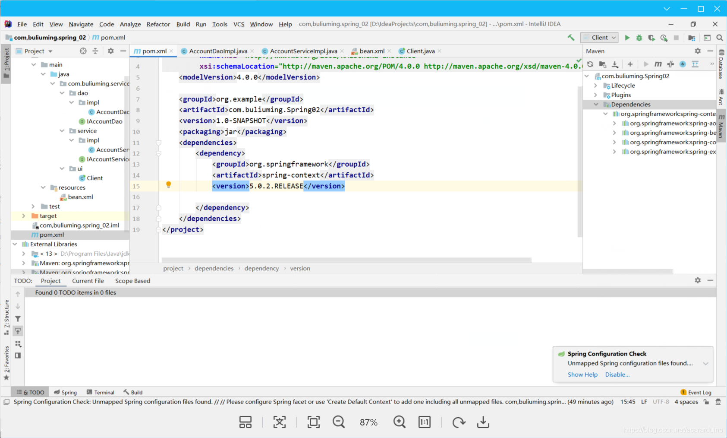Open the VCS menu
This screenshot has height=438, width=727.
pos(239,24)
